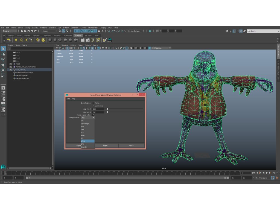Switch to the Polygons shelf tab
Screen dimensions: 280x210
coord(37,35)
